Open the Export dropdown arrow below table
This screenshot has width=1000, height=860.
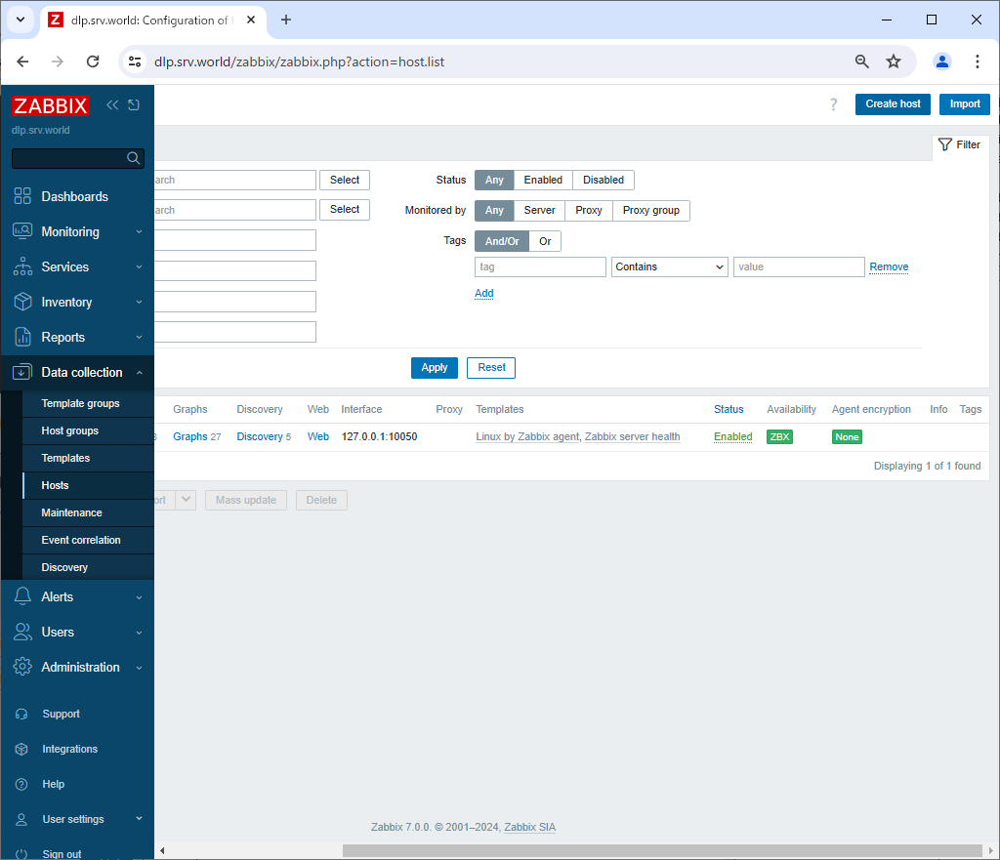tap(186, 500)
